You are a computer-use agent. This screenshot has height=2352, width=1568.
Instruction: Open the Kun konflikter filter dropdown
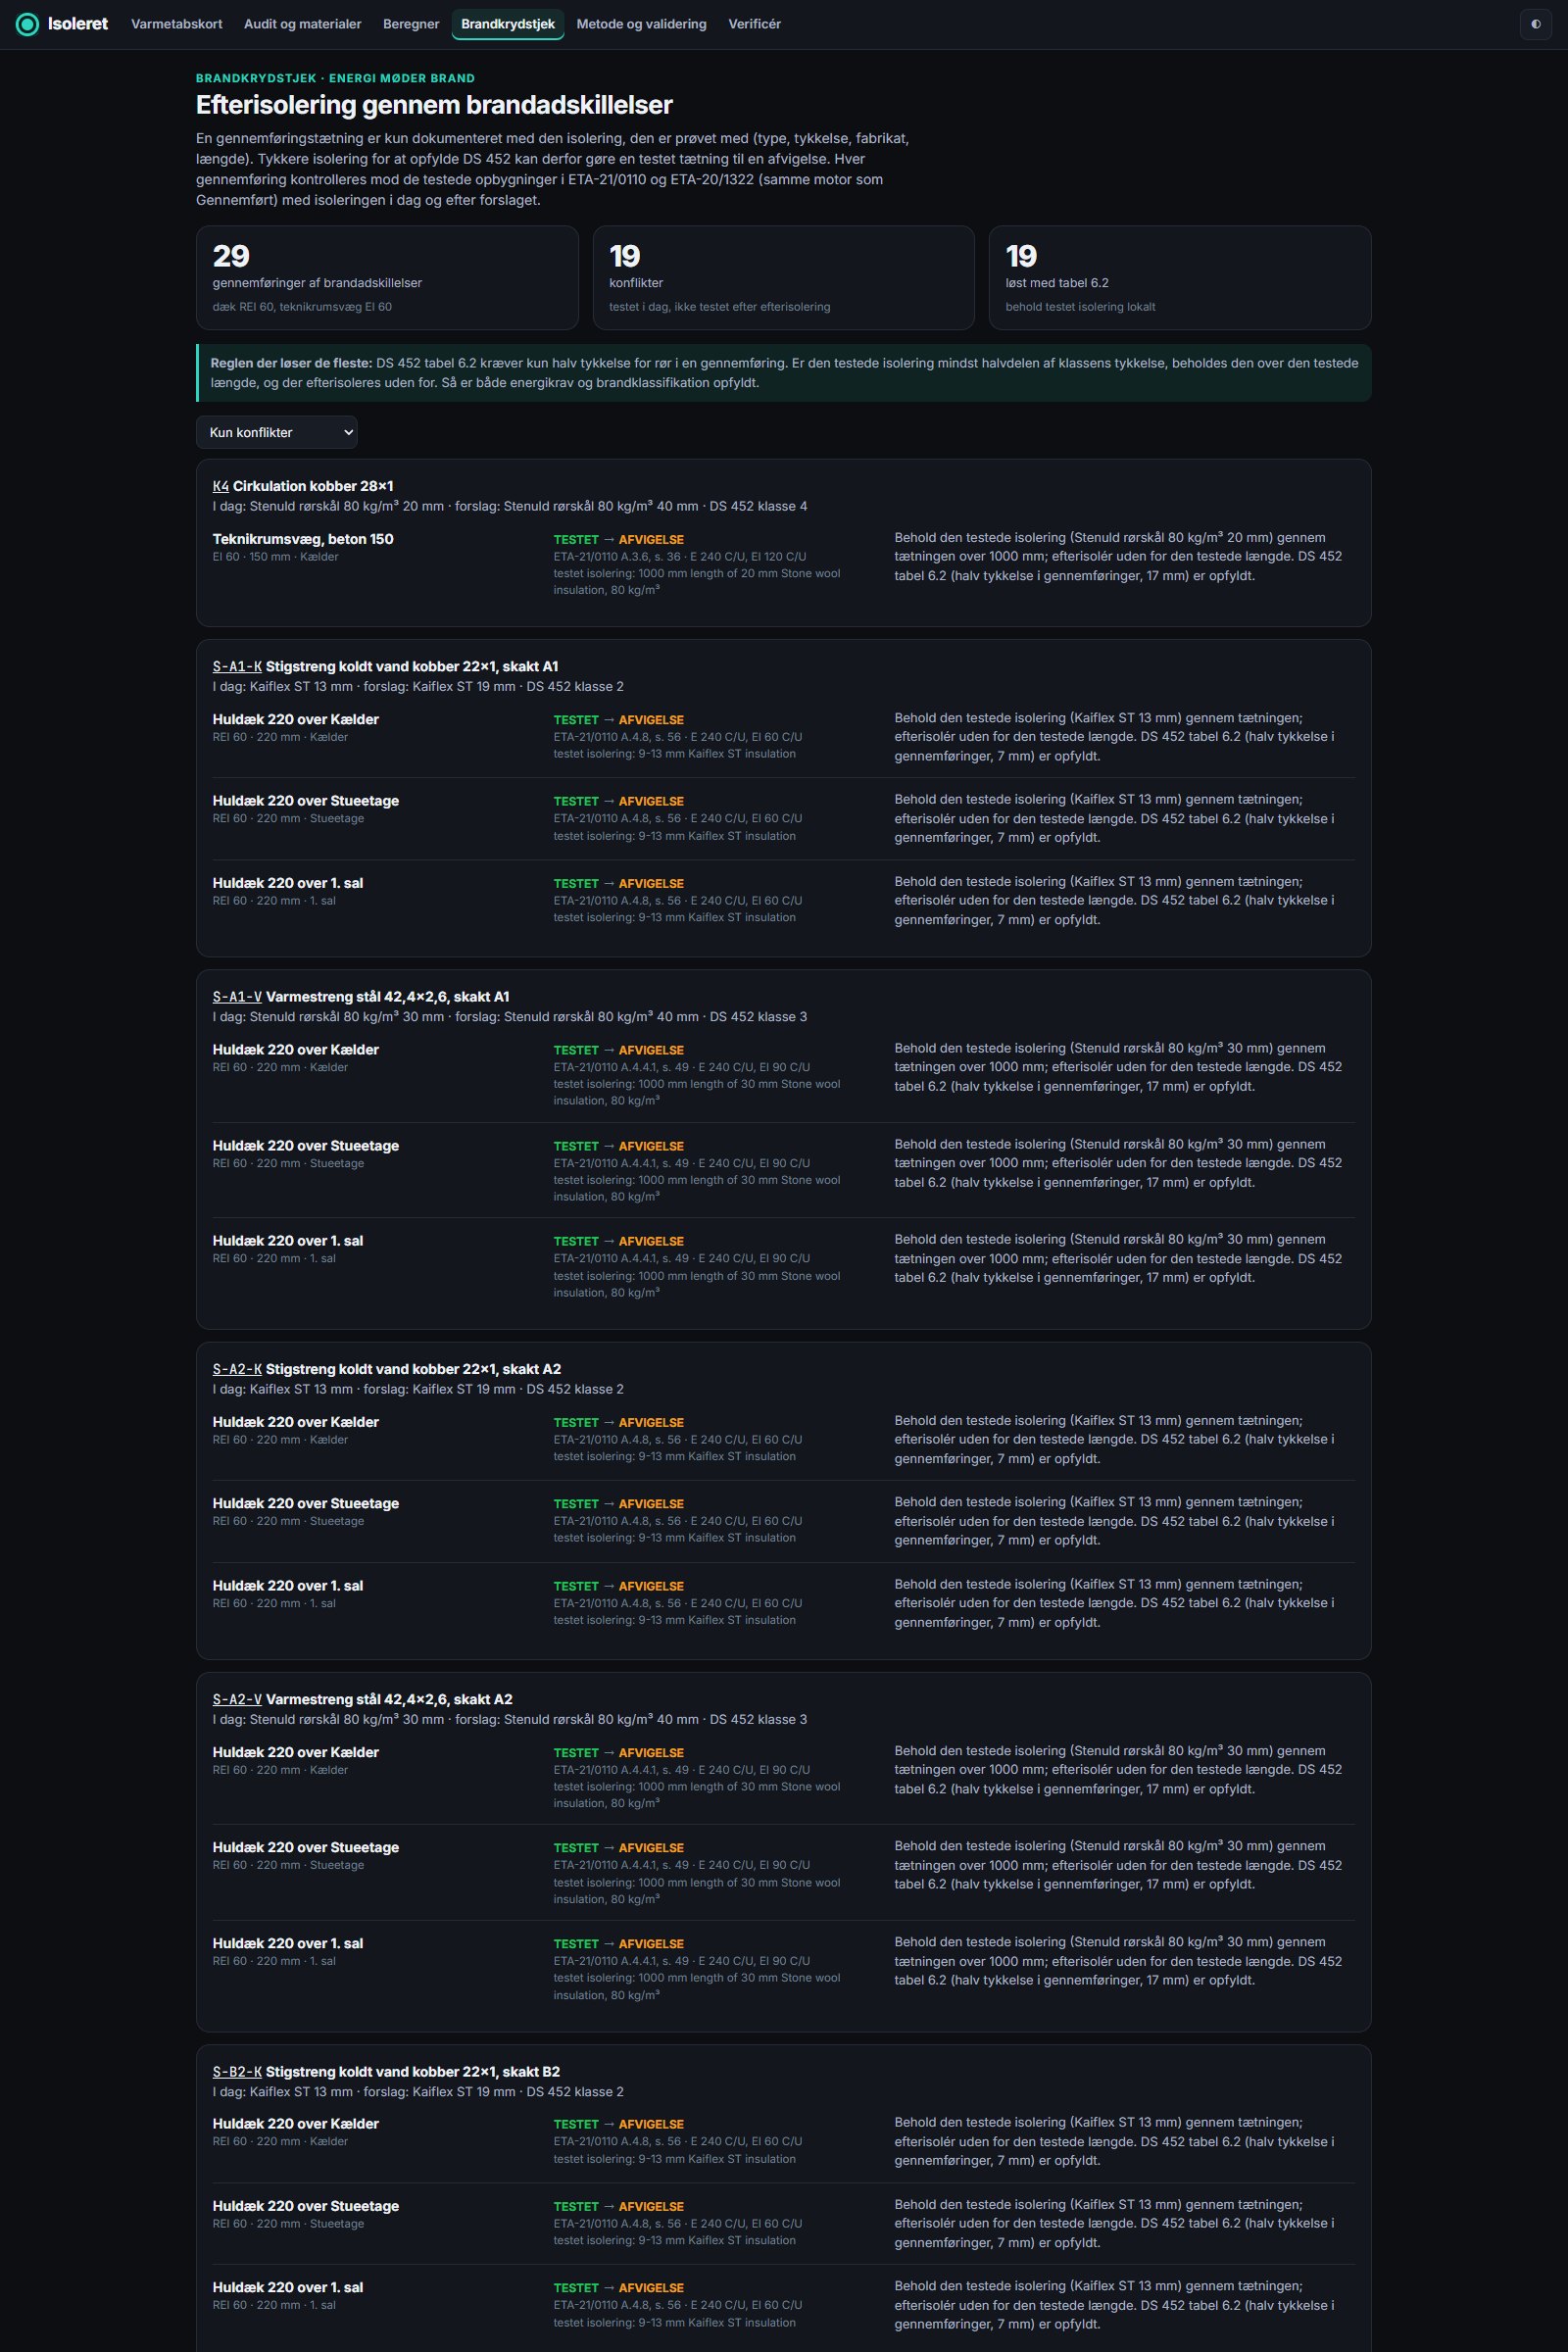tap(277, 432)
